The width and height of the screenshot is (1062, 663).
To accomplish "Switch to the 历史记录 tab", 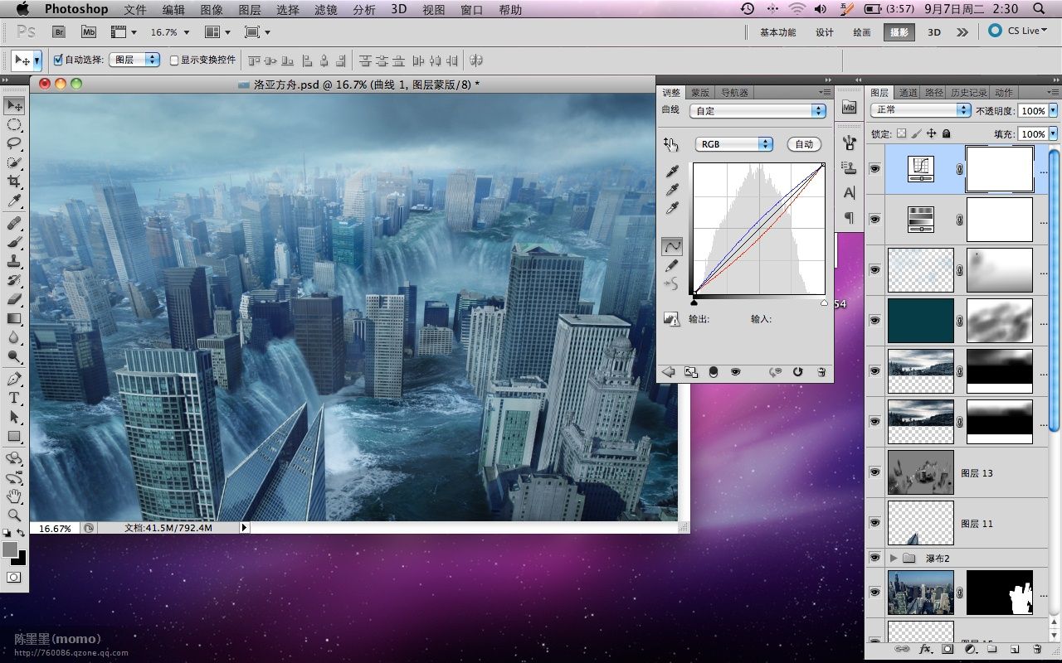I will [968, 92].
